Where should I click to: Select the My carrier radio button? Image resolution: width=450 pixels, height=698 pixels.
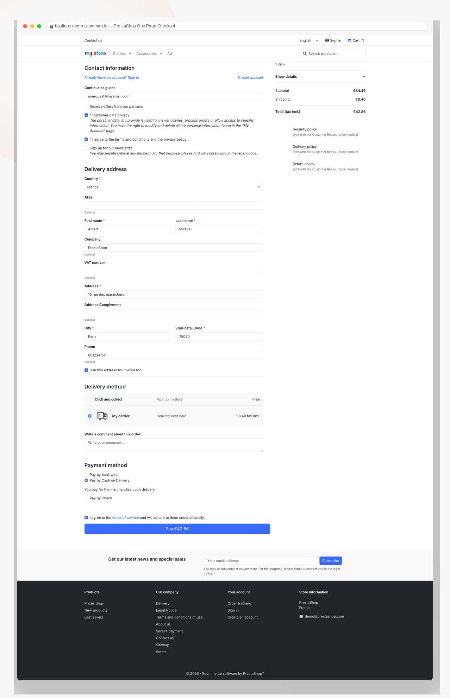pyautogui.click(x=90, y=416)
